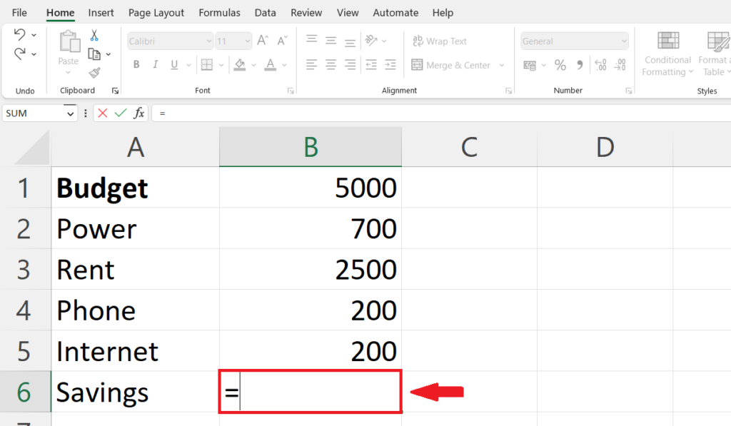Click the Undo arrow icon
The image size is (731, 426).
[x=19, y=34]
